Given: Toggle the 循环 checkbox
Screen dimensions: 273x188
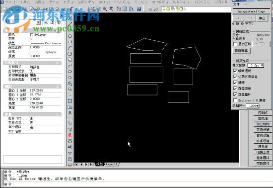Looking at the screenshot, I should pyautogui.click(x=235, y=83).
